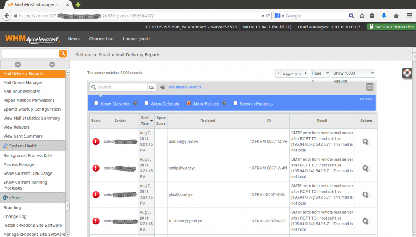Image resolution: width=416 pixels, height=237 pixels.
Task: Click the orange sidebar search icon
Action: click(x=63, y=53)
